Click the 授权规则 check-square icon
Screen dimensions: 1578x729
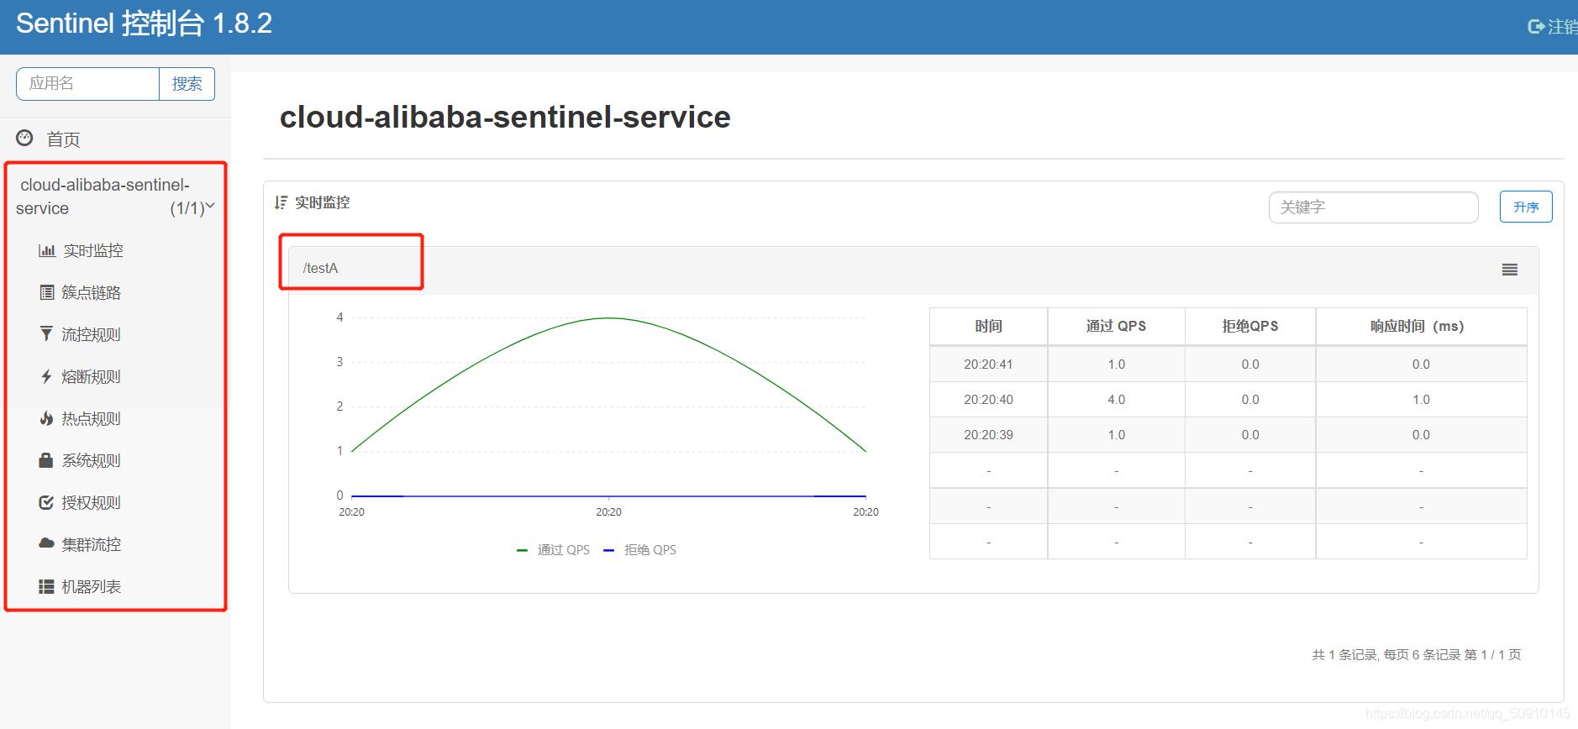46,502
